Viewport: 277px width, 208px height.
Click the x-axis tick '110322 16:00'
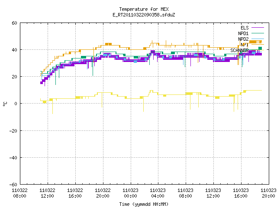(75, 193)
